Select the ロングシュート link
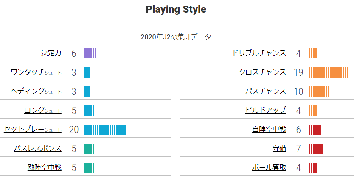Screen dimensions: 354x180 click(x=43, y=111)
